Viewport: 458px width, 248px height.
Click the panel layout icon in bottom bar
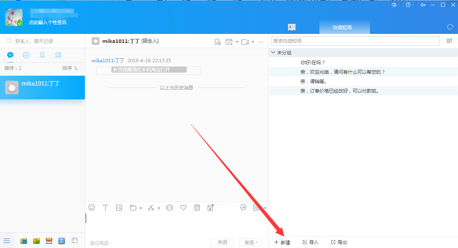click(x=75, y=241)
